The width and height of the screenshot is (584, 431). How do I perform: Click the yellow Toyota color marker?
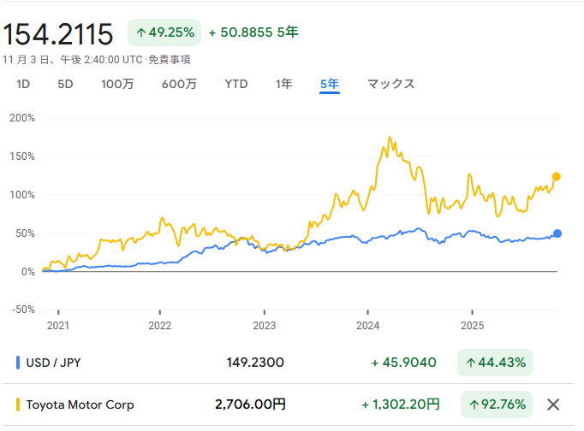(x=19, y=404)
